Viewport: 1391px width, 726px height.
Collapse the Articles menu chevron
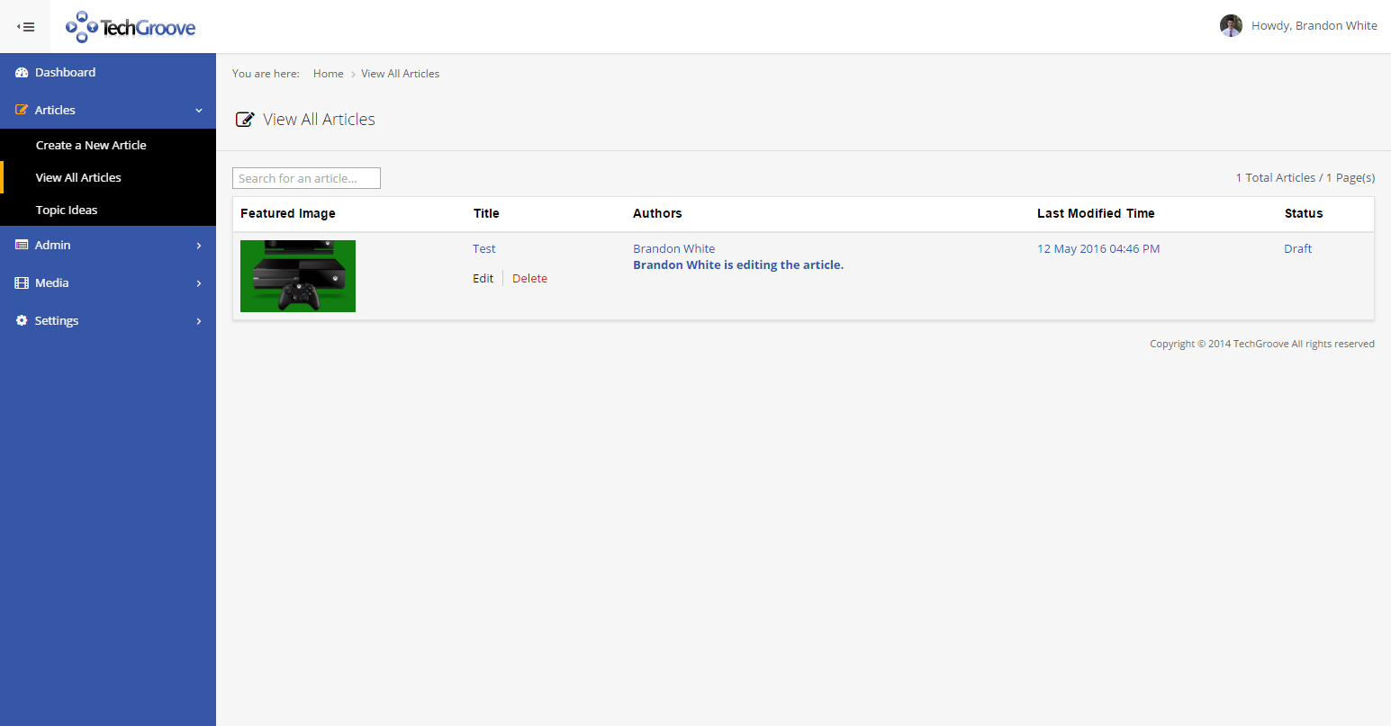(199, 111)
